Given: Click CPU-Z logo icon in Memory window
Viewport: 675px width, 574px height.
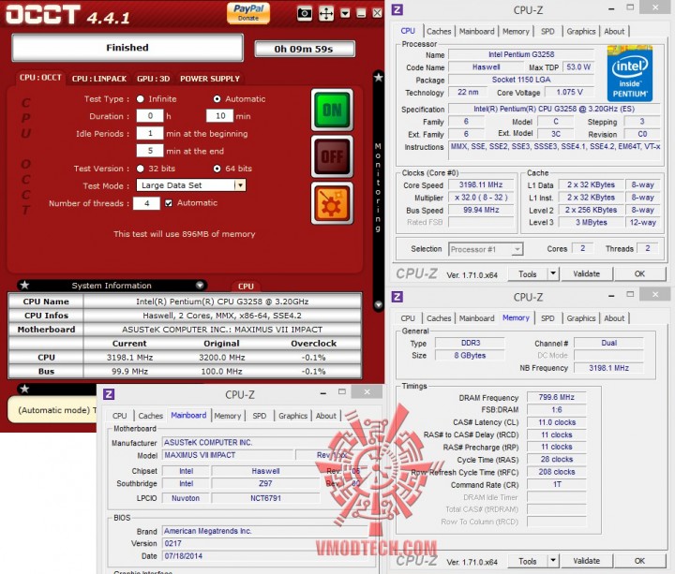Looking at the screenshot, I should 397,297.
